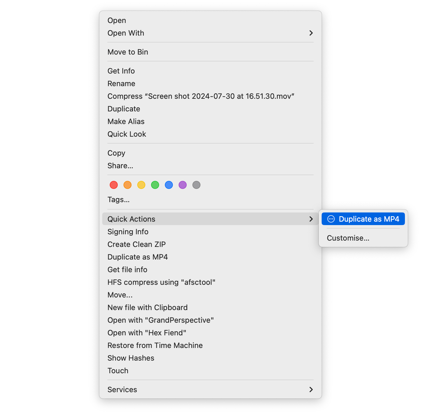Viewport: 421px width, 414px height.
Task: Apply the orange tag color
Action: click(x=128, y=185)
